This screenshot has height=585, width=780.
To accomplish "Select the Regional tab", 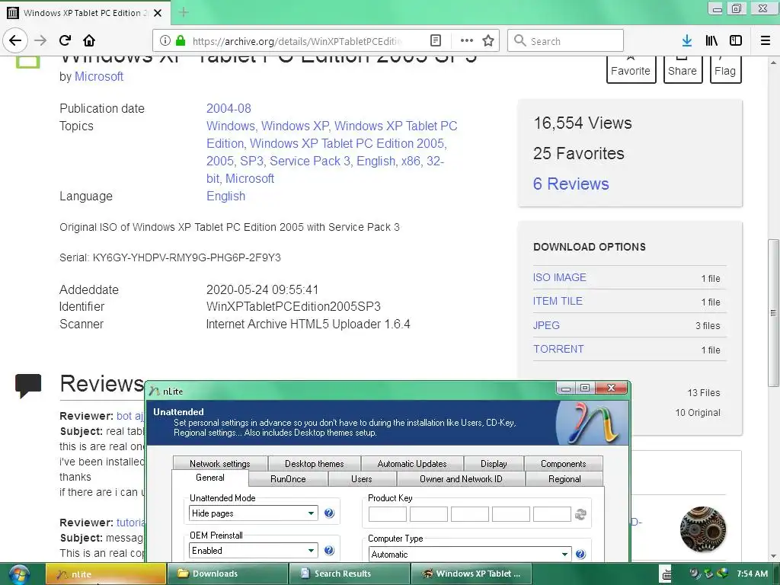I will click(x=564, y=479).
